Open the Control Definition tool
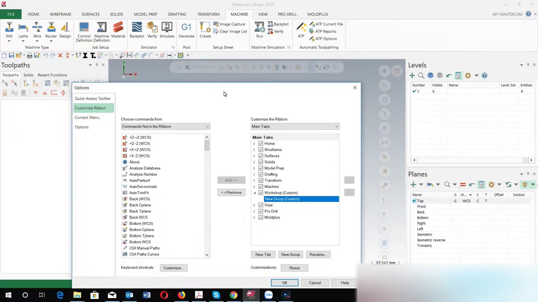The width and height of the screenshot is (538, 302). pos(84,32)
